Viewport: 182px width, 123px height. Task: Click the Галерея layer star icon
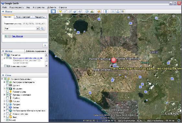(11, 104)
